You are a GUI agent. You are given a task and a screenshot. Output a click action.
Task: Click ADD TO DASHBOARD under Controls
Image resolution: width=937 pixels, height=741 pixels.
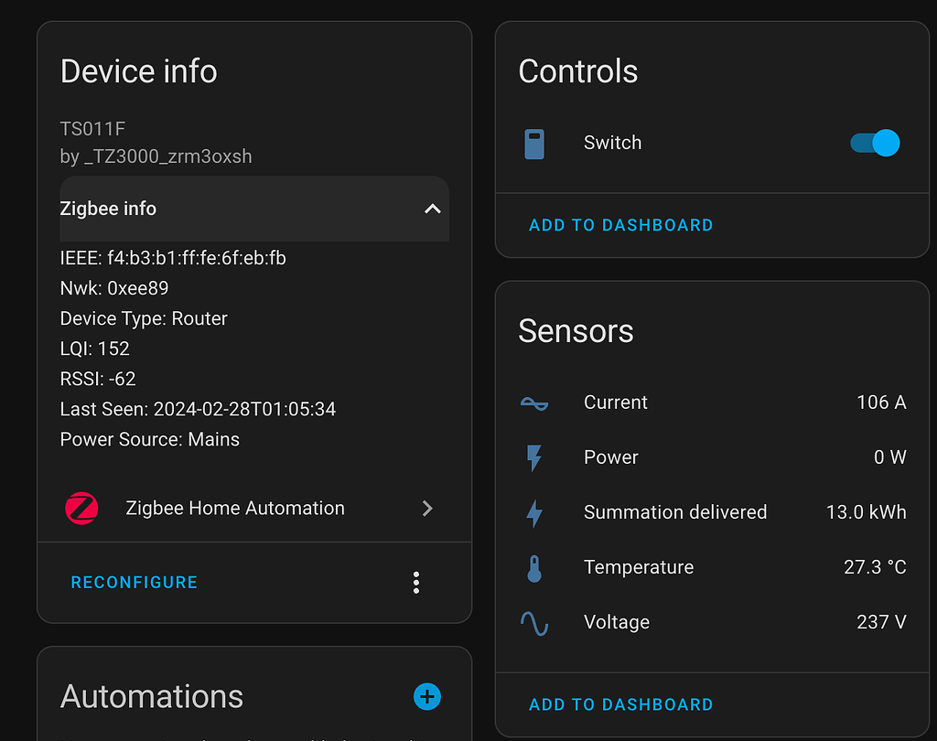(620, 224)
